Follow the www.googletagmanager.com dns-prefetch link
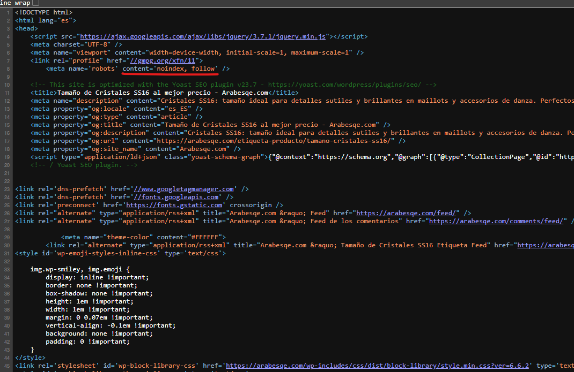This screenshot has width=574, height=372. (184, 189)
